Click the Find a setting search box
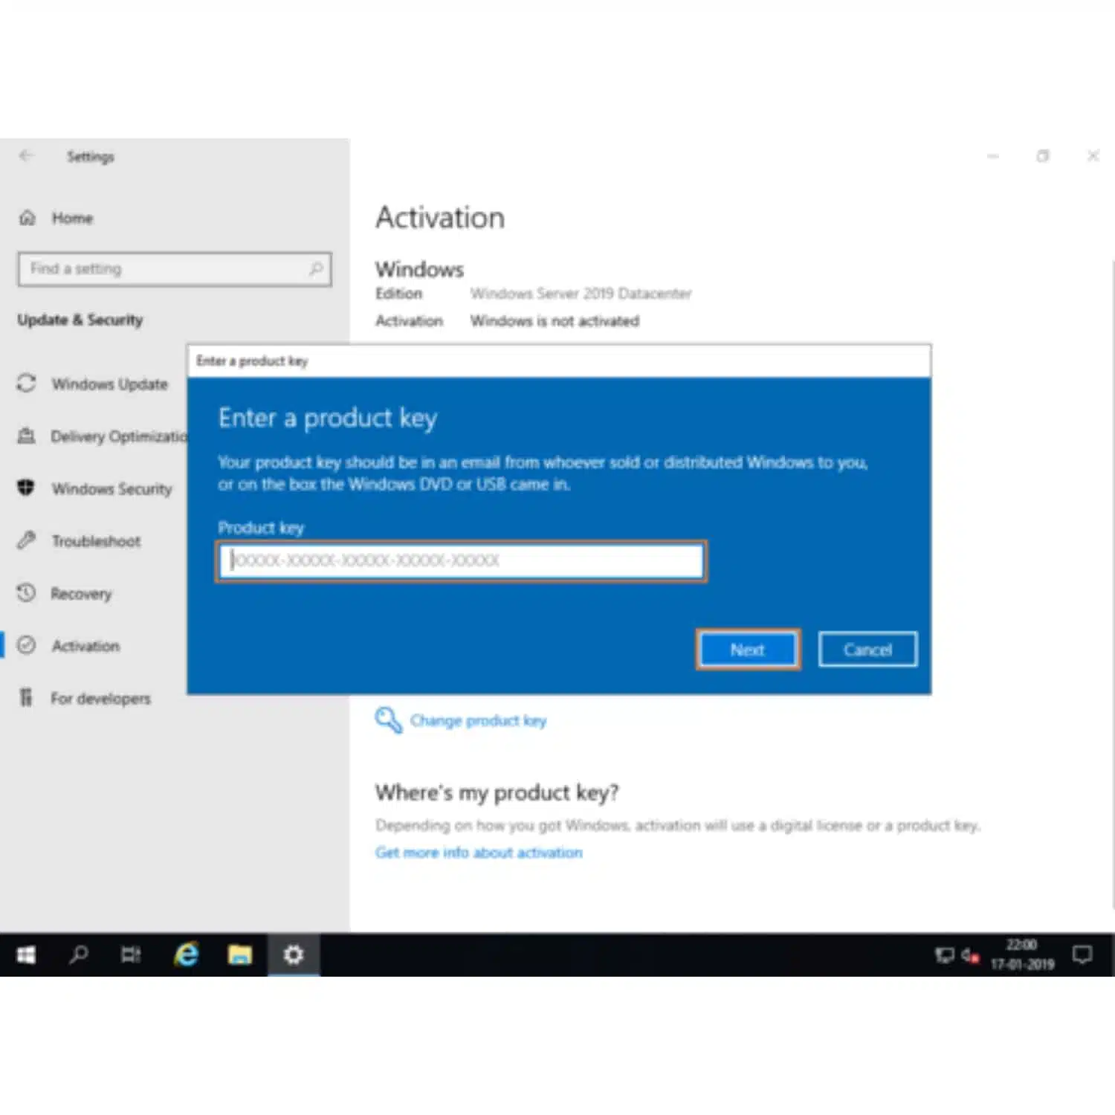This screenshot has height=1115, width=1115. [175, 269]
